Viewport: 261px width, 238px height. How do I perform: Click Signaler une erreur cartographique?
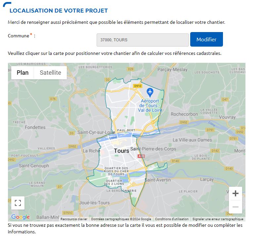click(218, 219)
